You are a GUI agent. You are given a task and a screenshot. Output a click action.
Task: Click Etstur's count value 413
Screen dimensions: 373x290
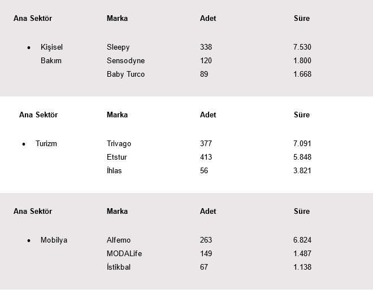tap(206, 157)
